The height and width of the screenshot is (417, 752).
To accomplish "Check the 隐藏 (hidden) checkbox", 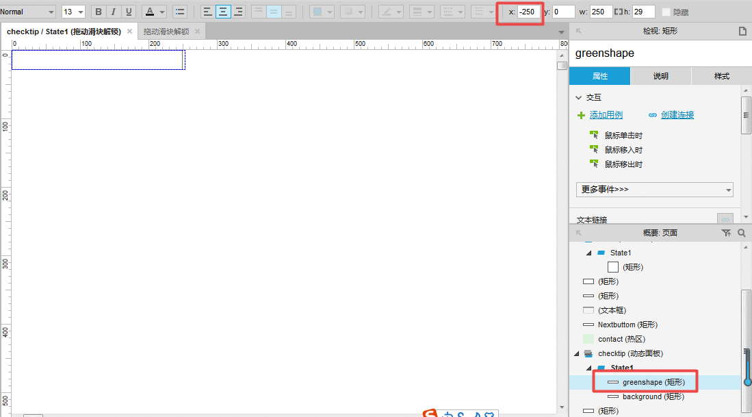I will [666, 12].
